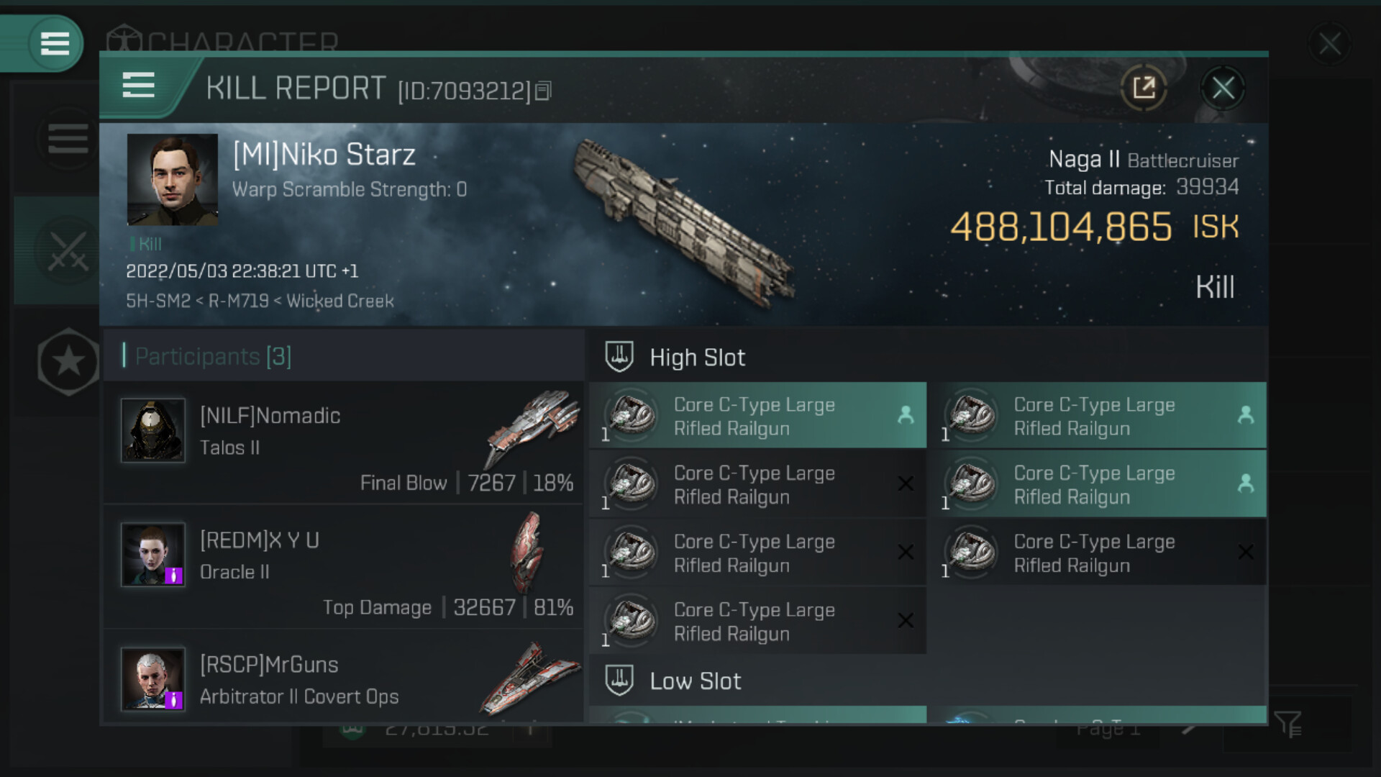Screen dimensions: 1381x777
Task: Open Niko Starz character portrait
Action: click(x=172, y=179)
